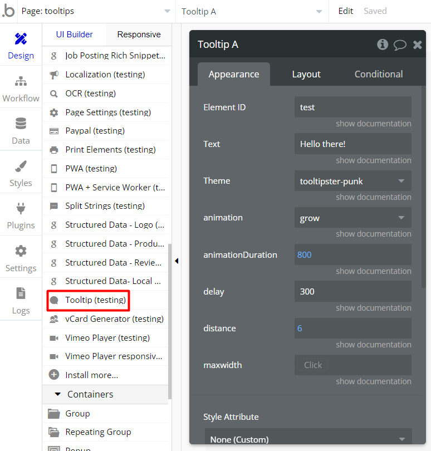Click the property panel scrollbar
This screenshot has height=451, width=431.
(x=423, y=187)
